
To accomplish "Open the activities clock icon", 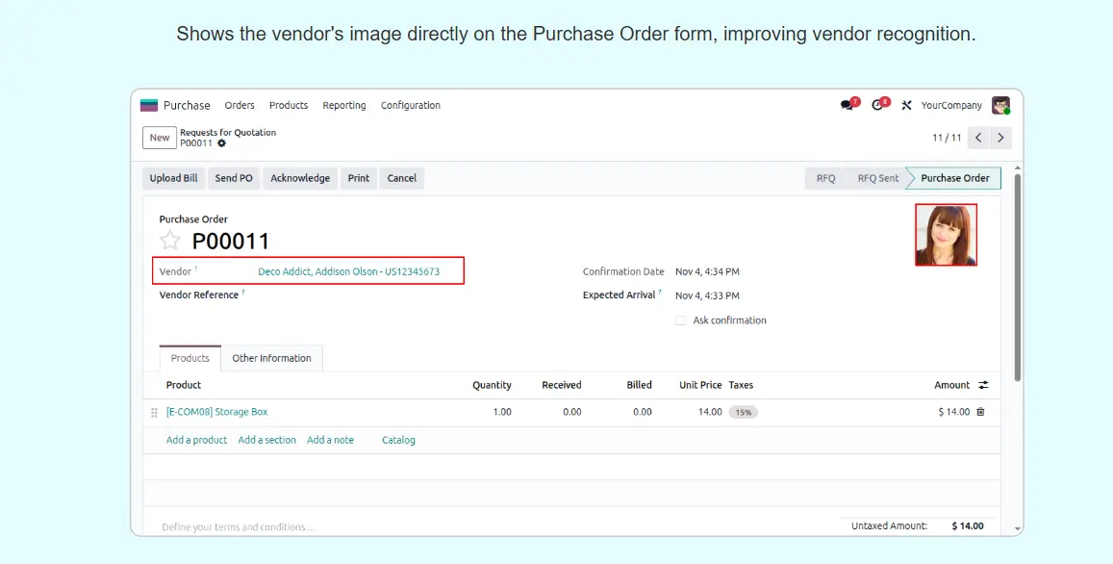I will click(x=877, y=105).
